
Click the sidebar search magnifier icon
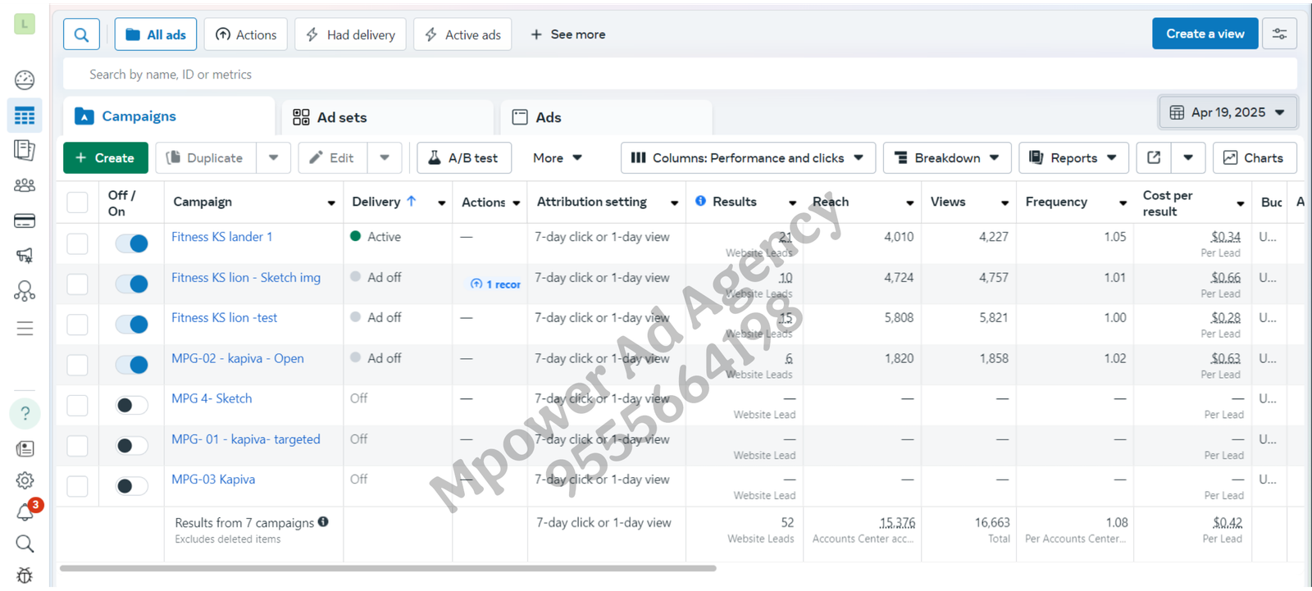point(25,543)
